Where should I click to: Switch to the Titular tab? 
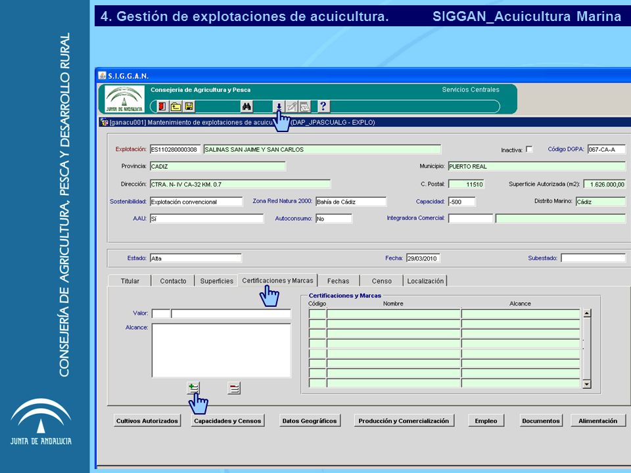pos(129,281)
